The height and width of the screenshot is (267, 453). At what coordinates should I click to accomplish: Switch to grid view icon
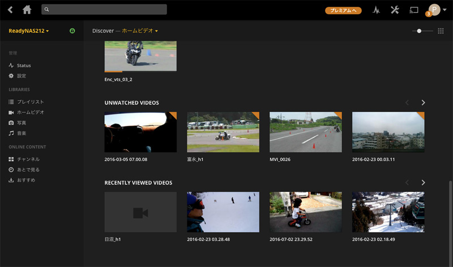[x=441, y=30]
